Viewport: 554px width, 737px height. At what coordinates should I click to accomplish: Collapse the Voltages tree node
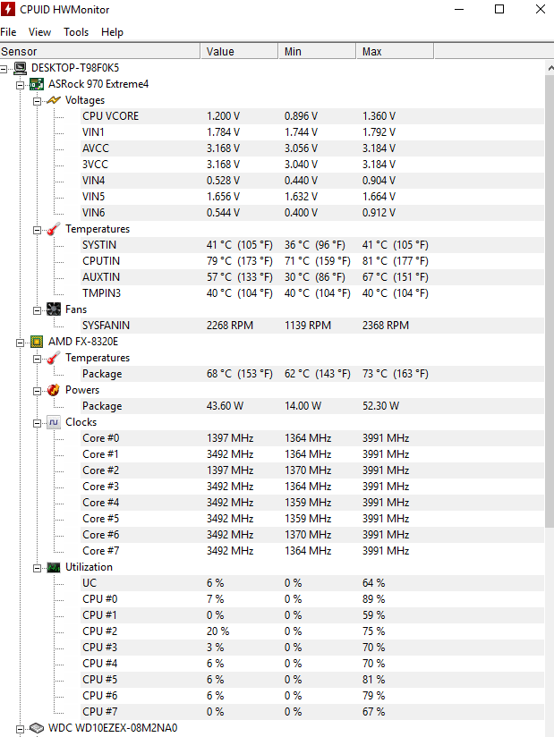(x=38, y=101)
